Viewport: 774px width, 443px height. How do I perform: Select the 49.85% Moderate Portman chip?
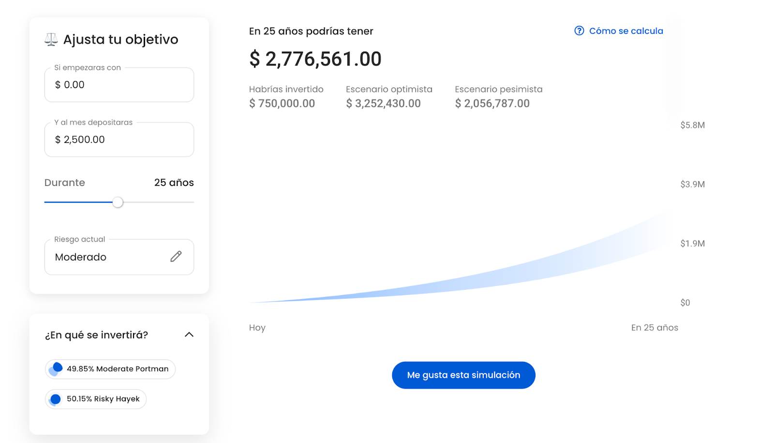[x=110, y=369]
